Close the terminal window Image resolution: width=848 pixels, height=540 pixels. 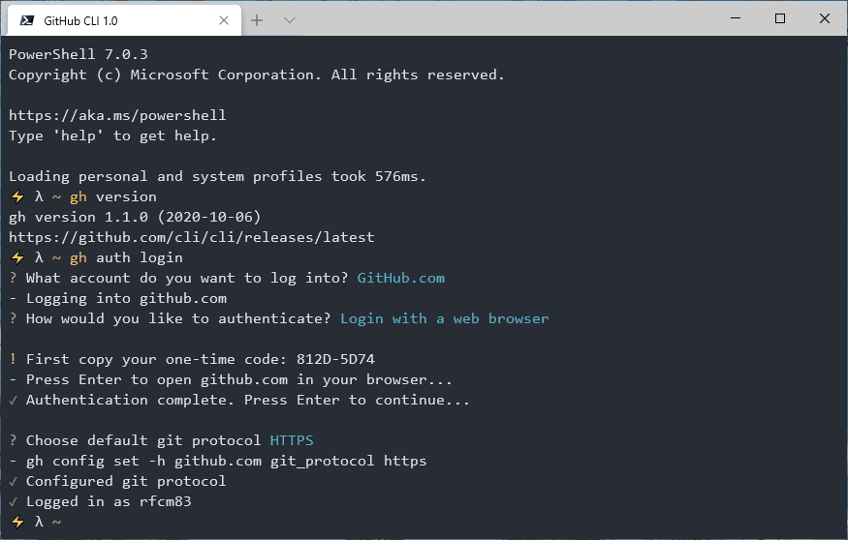pos(824,18)
